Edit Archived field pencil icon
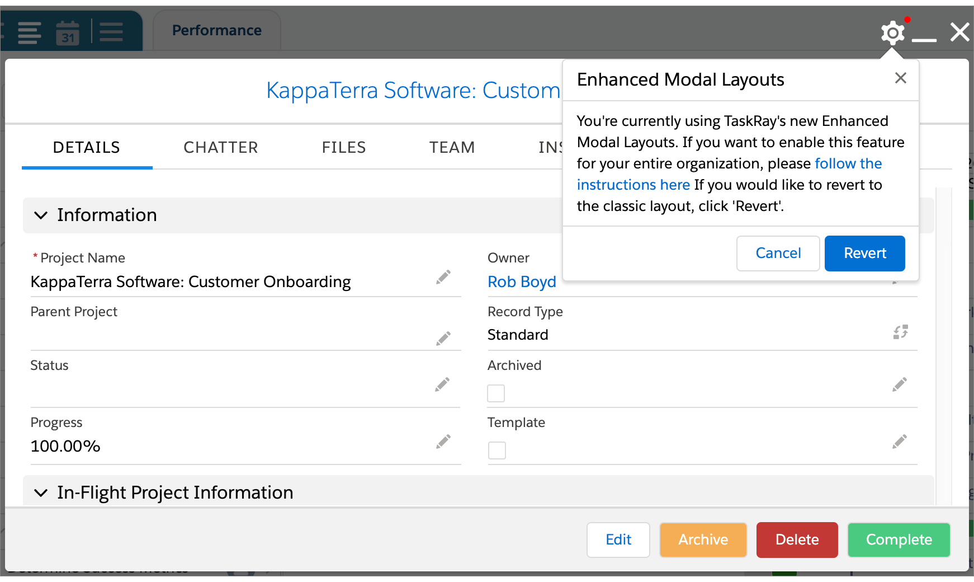This screenshot has height=582, width=974. pyautogui.click(x=900, y=384)
